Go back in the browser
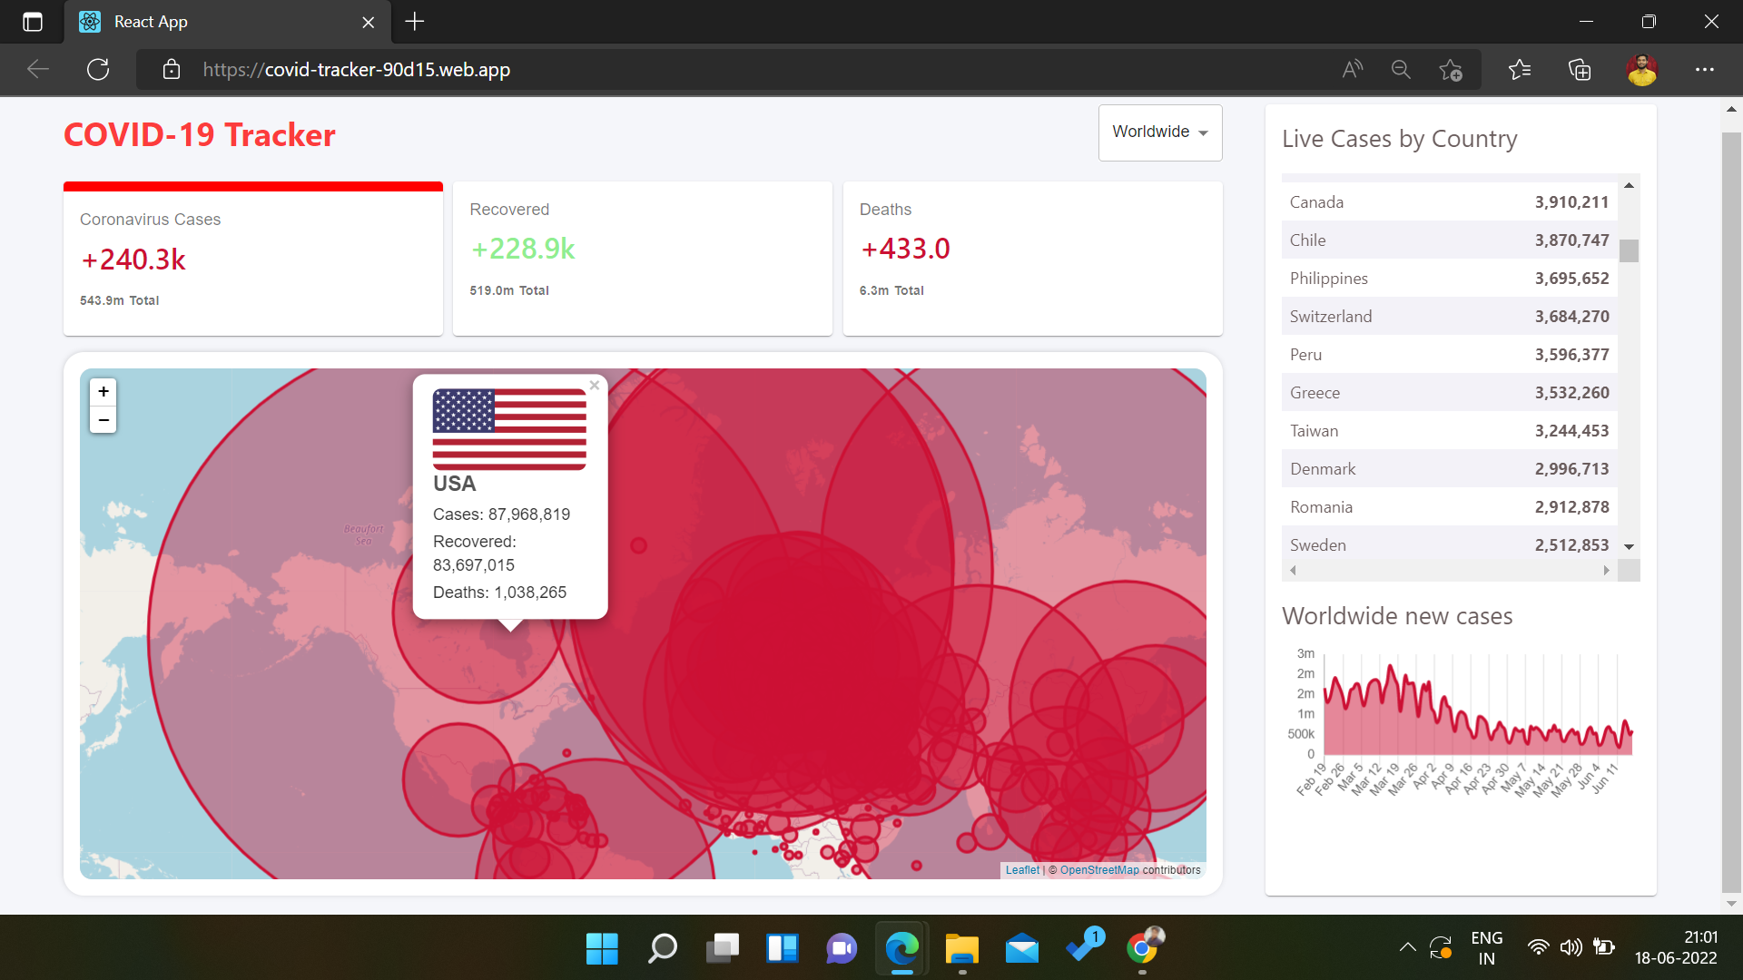 coord(38,70)
